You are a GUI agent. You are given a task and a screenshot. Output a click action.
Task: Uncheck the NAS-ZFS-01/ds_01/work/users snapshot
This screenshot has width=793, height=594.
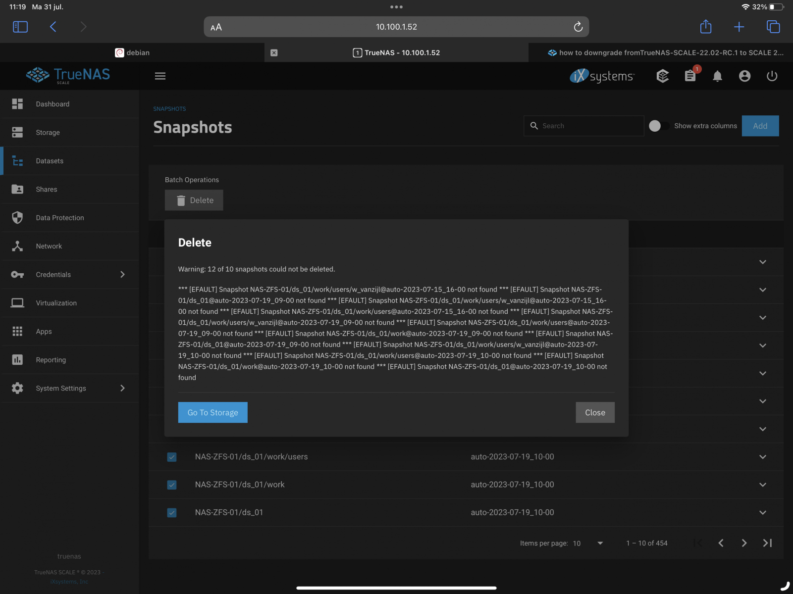pos(172,457)
